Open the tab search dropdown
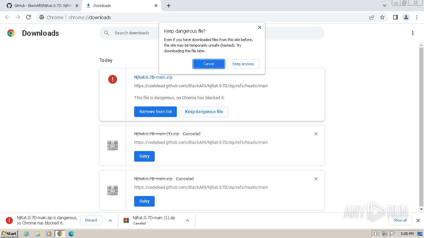 385,6
